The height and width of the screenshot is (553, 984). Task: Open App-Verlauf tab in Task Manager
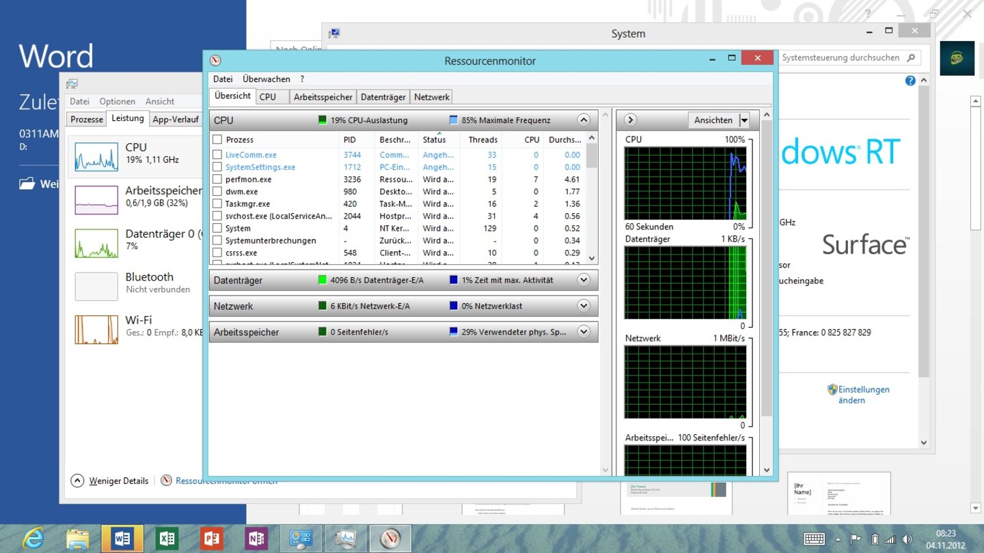coord(175,119)
